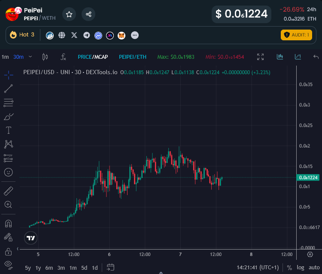
Task: Set chart range to 5d
Action: pyautogui.click(x=84, y=268)
